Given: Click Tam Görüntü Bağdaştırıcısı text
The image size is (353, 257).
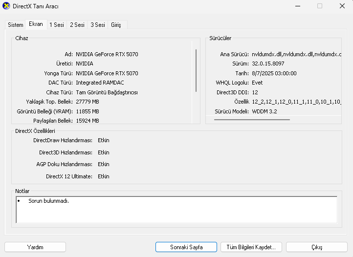Looking at the screenshot, I should click(x=107, y=92).
